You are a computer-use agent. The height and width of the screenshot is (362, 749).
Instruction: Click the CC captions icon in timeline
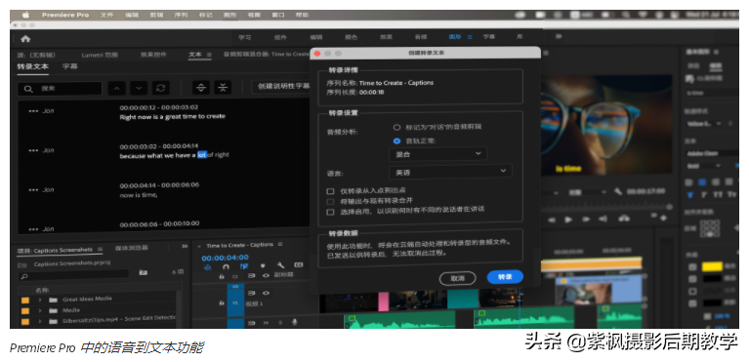299,265
